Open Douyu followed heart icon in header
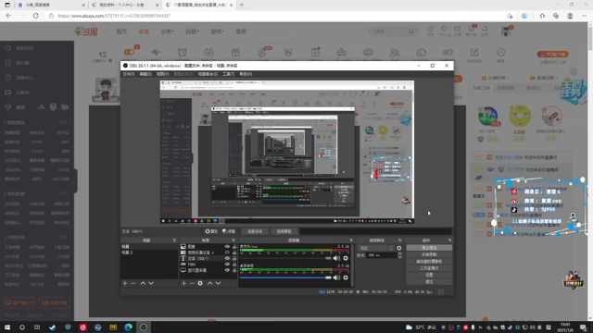The width and height of the screenshot is (593, 333). point(444,29)
